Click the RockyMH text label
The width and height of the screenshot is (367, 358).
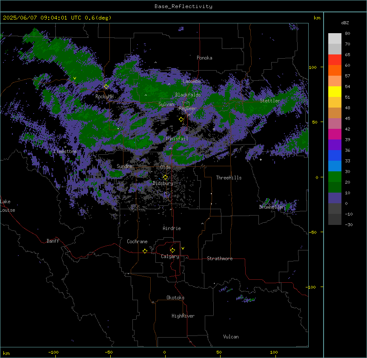(104, 97)
